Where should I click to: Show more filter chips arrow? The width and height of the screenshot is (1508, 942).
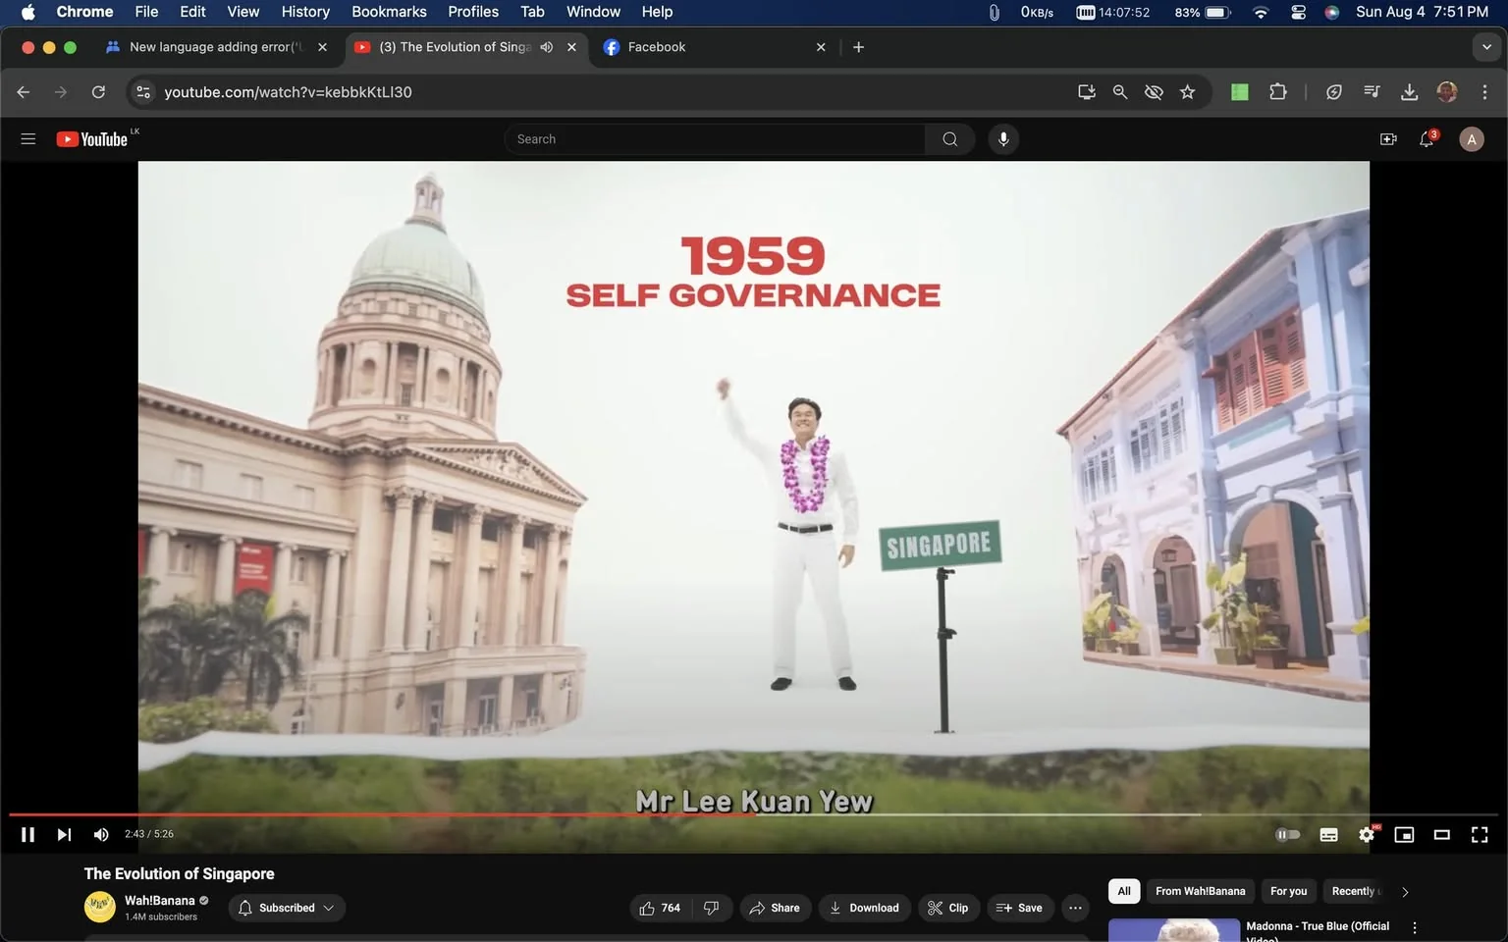1405,892
